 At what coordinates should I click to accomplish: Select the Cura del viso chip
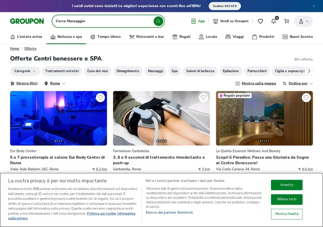pyautogui.click(x=97, y=71)
